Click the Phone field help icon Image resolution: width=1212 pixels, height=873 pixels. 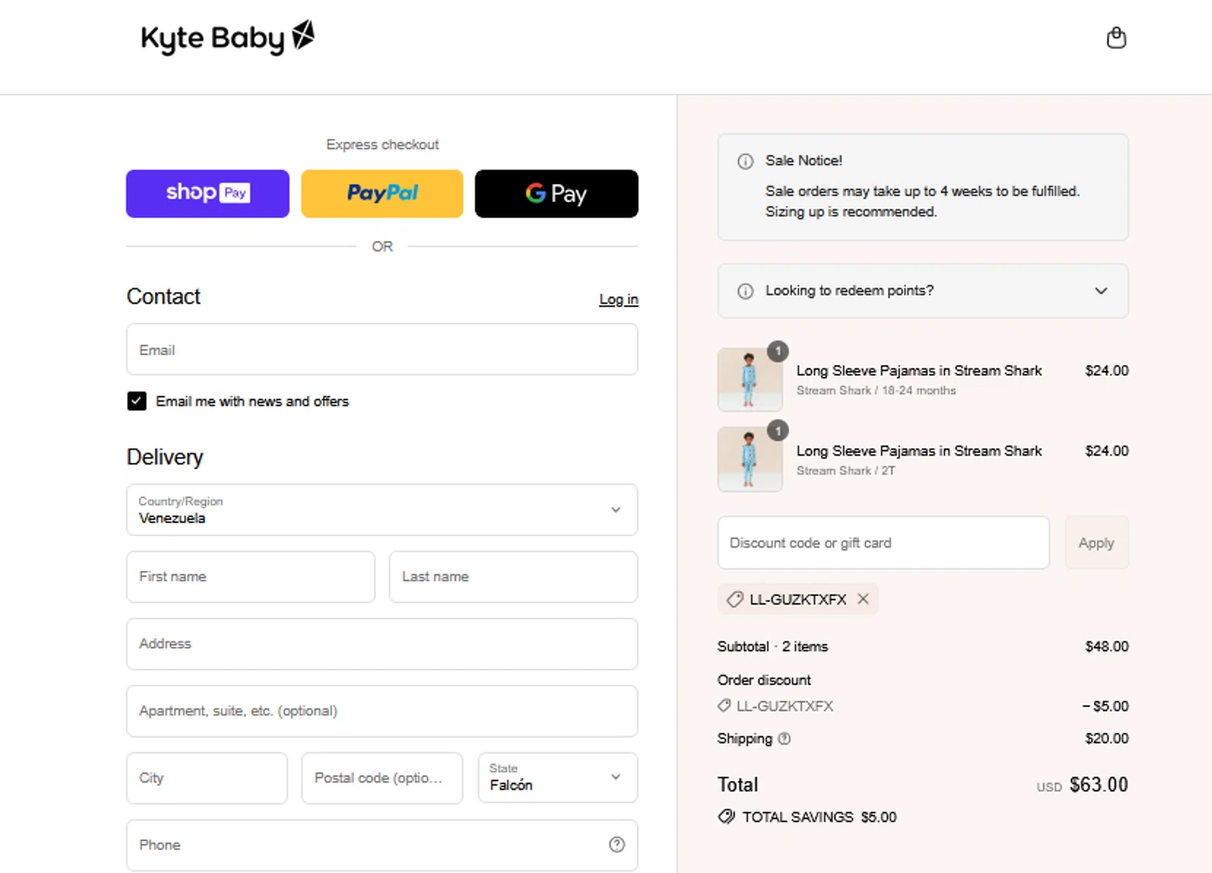[x=617, y=845]
